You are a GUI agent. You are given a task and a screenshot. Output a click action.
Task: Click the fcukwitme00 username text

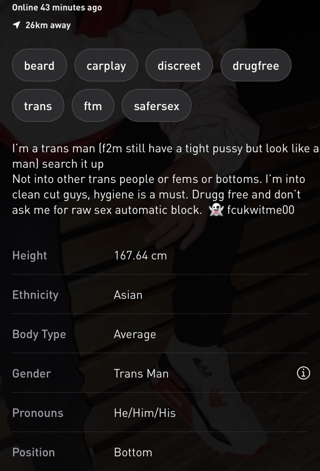pos(260,211)
